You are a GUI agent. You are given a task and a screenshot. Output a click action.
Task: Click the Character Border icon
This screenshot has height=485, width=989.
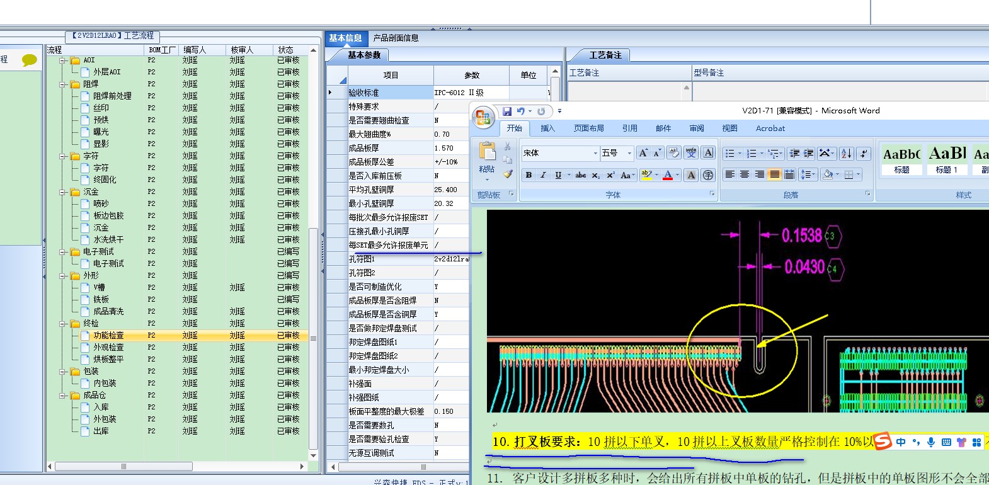708,153
